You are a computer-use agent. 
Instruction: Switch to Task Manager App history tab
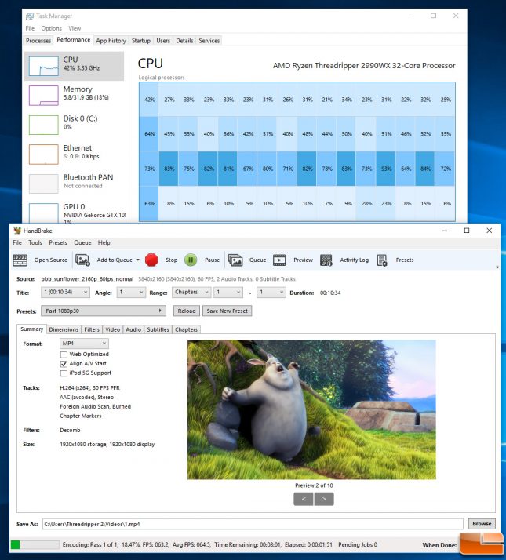[111, 41]
